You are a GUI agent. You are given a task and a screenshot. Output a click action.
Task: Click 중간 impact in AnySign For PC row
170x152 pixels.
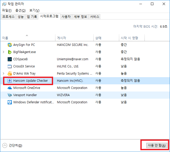124,45
